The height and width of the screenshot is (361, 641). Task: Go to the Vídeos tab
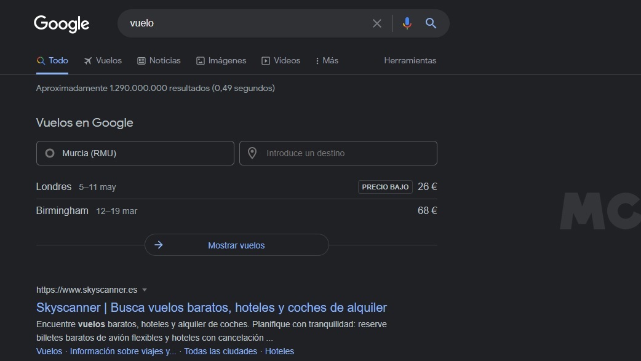click(x=281, y=60)
